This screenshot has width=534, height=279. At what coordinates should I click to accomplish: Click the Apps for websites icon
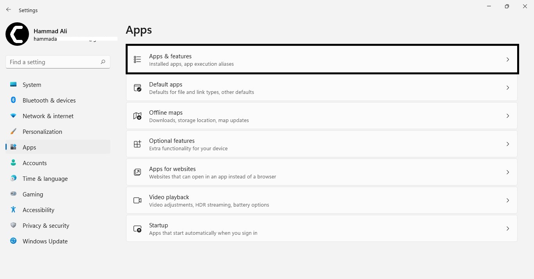click(137, 172)
